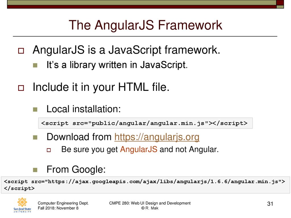The image size is (291, 218).
Task: Click the footer text "Fall 2018: November 8"
Action: point(58,208)
